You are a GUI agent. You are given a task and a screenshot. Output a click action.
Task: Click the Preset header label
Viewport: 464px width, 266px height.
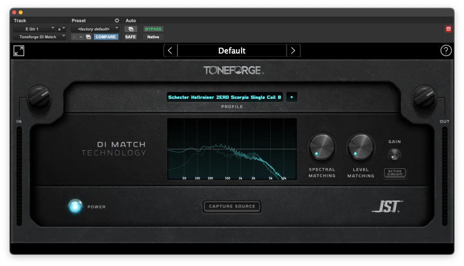[78, 20]
